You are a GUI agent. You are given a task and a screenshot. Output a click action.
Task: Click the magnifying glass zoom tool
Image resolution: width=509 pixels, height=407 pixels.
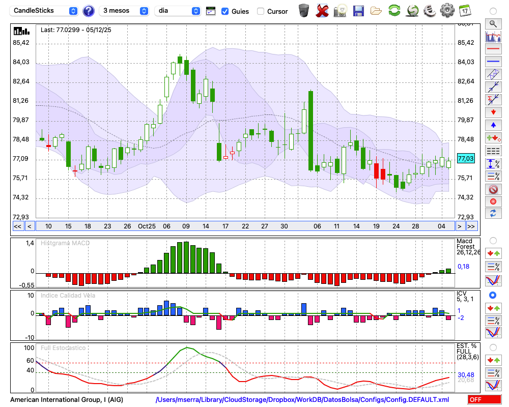pyautogui.click(x=493, y=23)
